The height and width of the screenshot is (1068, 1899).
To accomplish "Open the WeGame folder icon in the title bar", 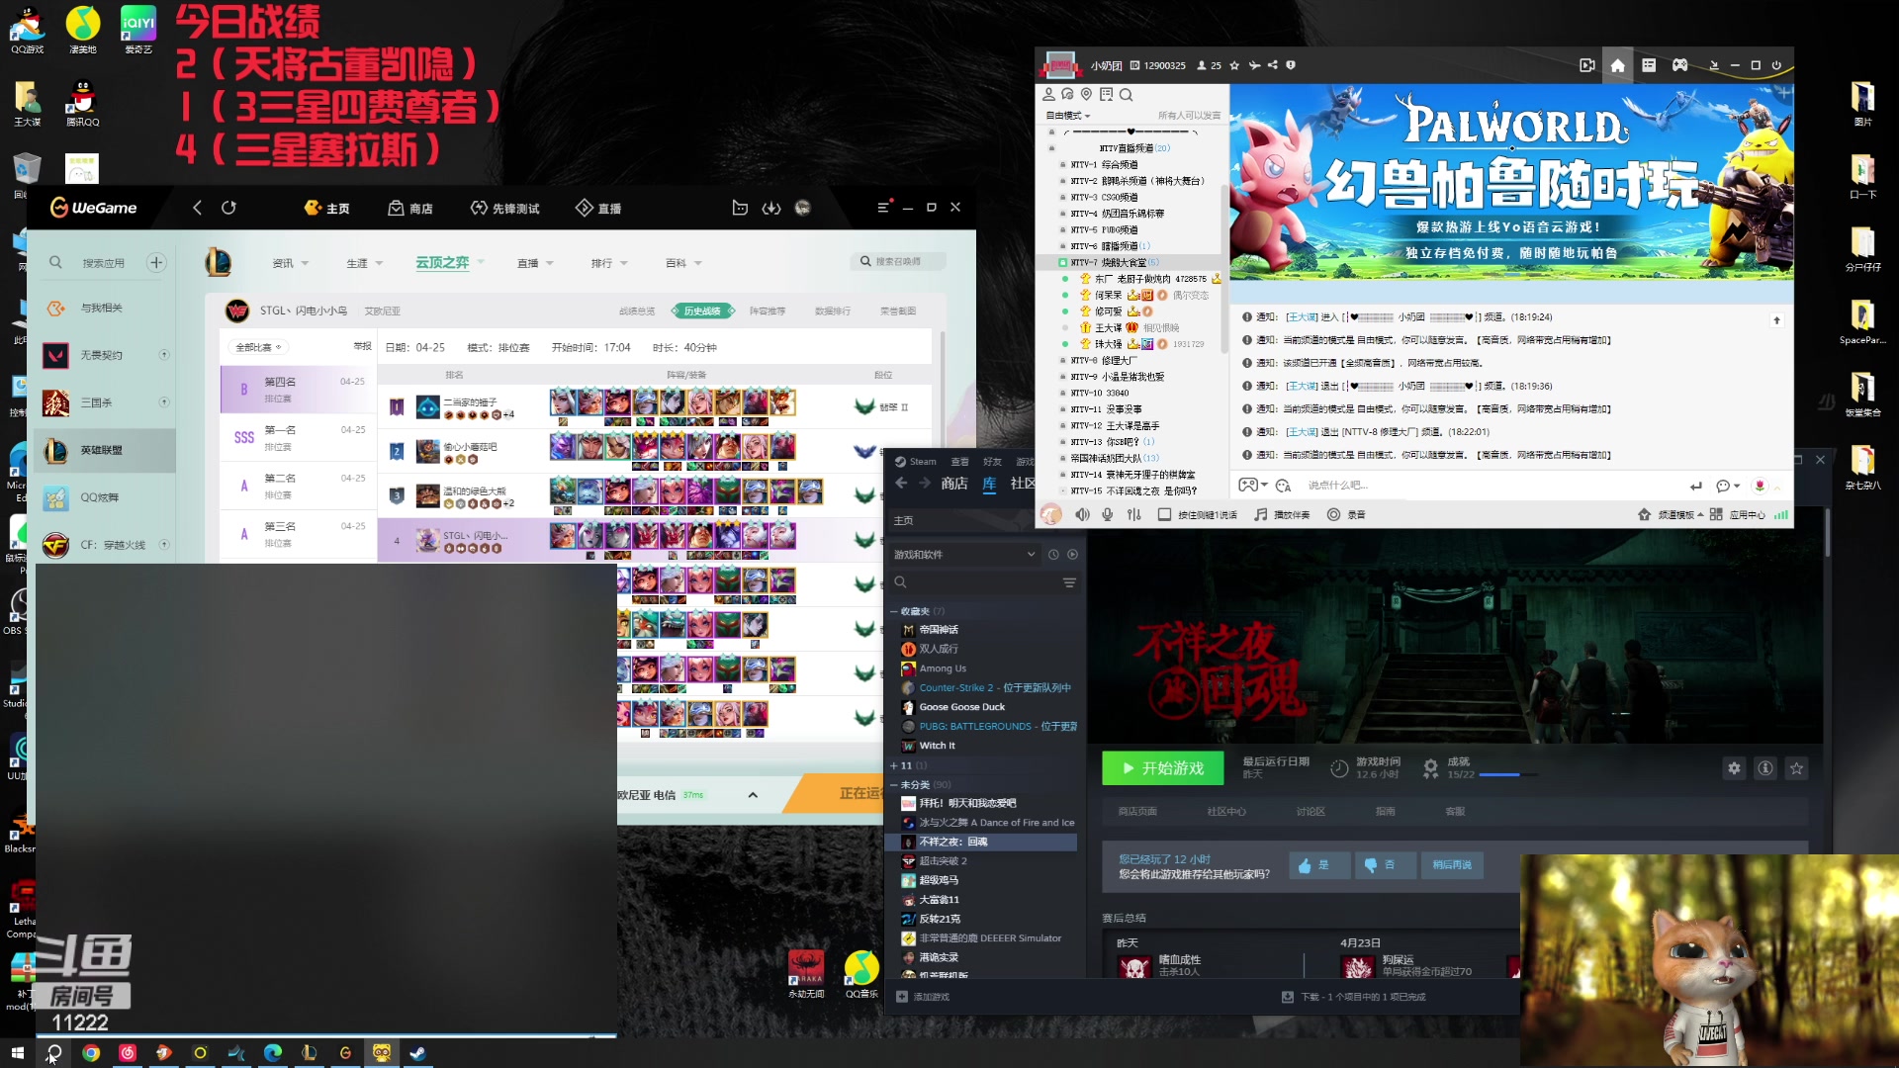I will 740,208.
